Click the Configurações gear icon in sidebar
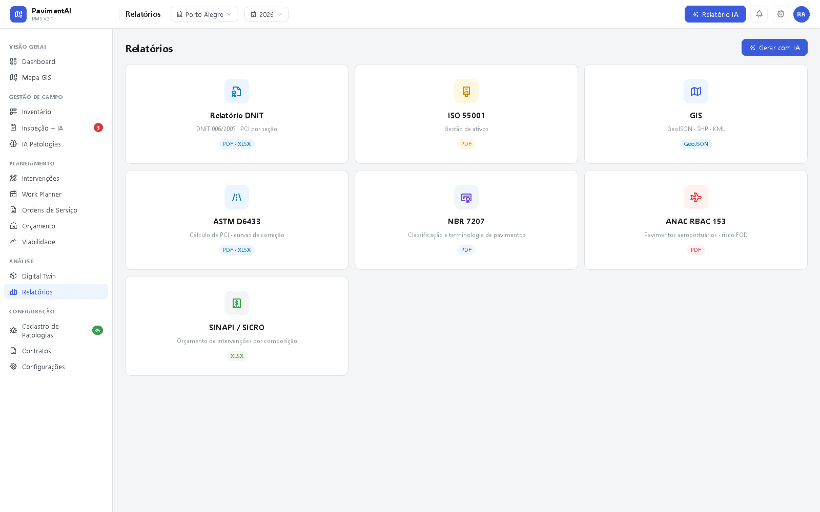 (x=13, y=367)
